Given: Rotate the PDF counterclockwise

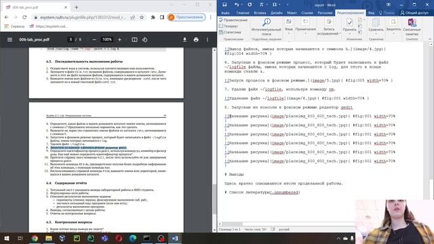Looking at the screenshot, I should [144, 39].
